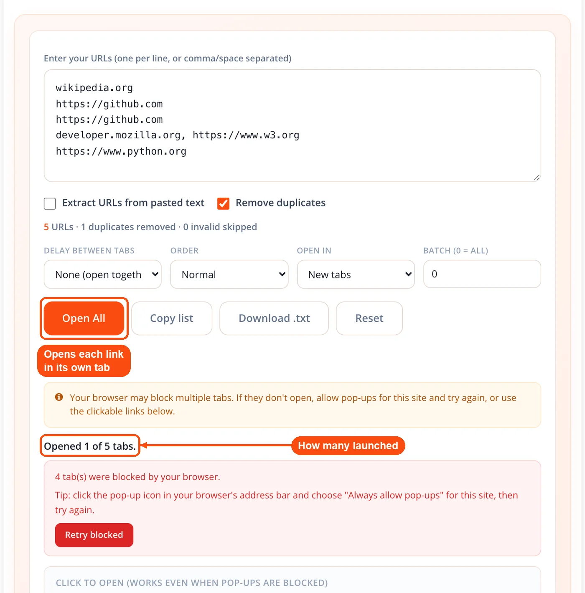Click the Reset button

(x=369, y=318)
